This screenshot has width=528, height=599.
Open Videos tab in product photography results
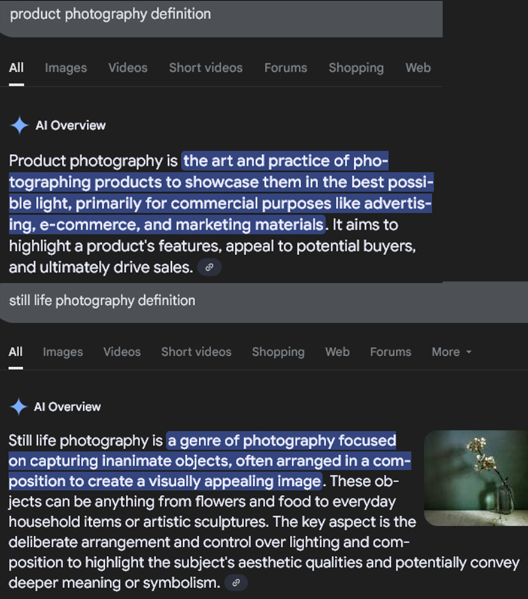128,68
